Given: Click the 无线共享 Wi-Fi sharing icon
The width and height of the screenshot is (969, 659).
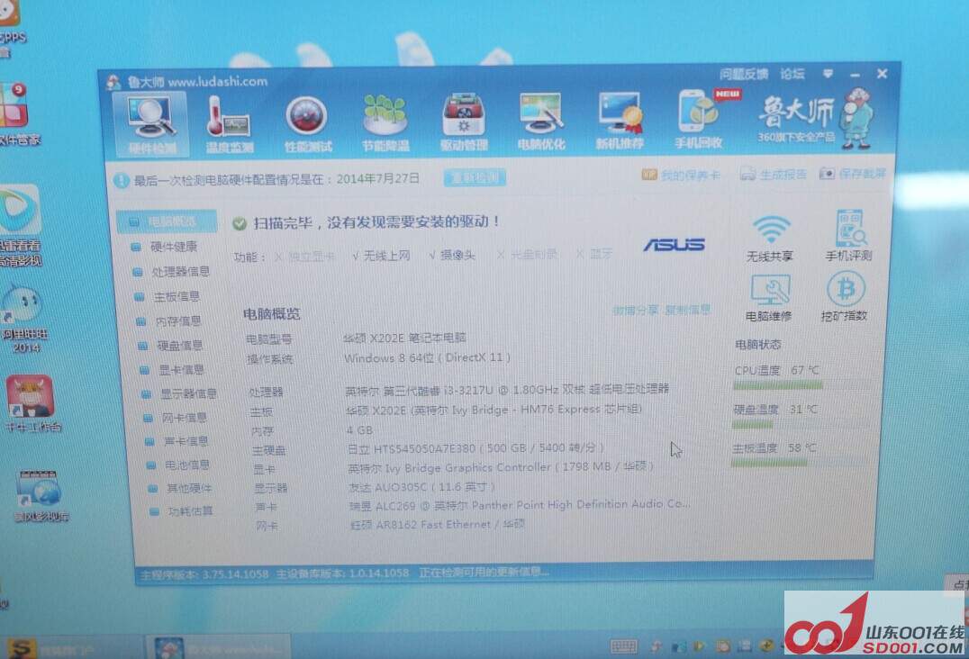Looking at the screenshot, I should click(770, 238).
